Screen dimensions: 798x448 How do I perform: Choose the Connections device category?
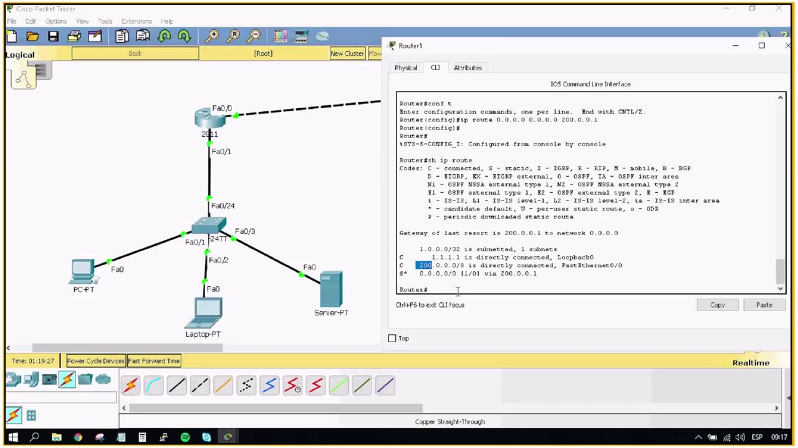(x=67, y=379)
